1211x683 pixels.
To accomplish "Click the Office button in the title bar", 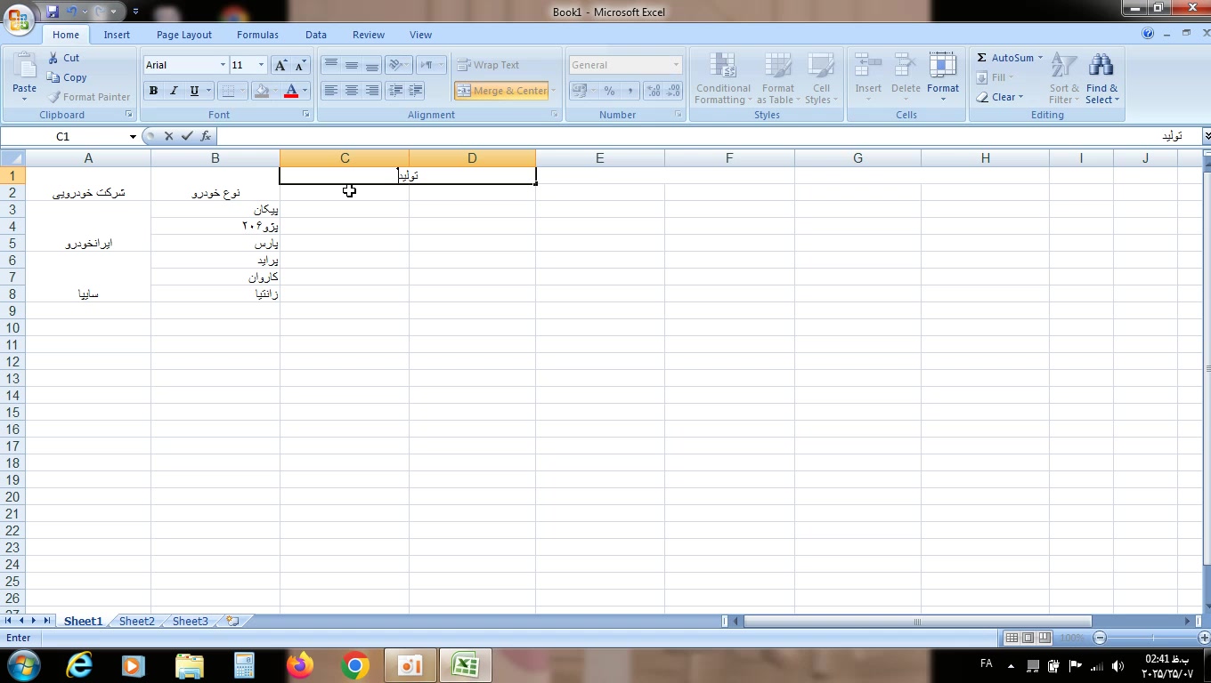I will 19,19.
